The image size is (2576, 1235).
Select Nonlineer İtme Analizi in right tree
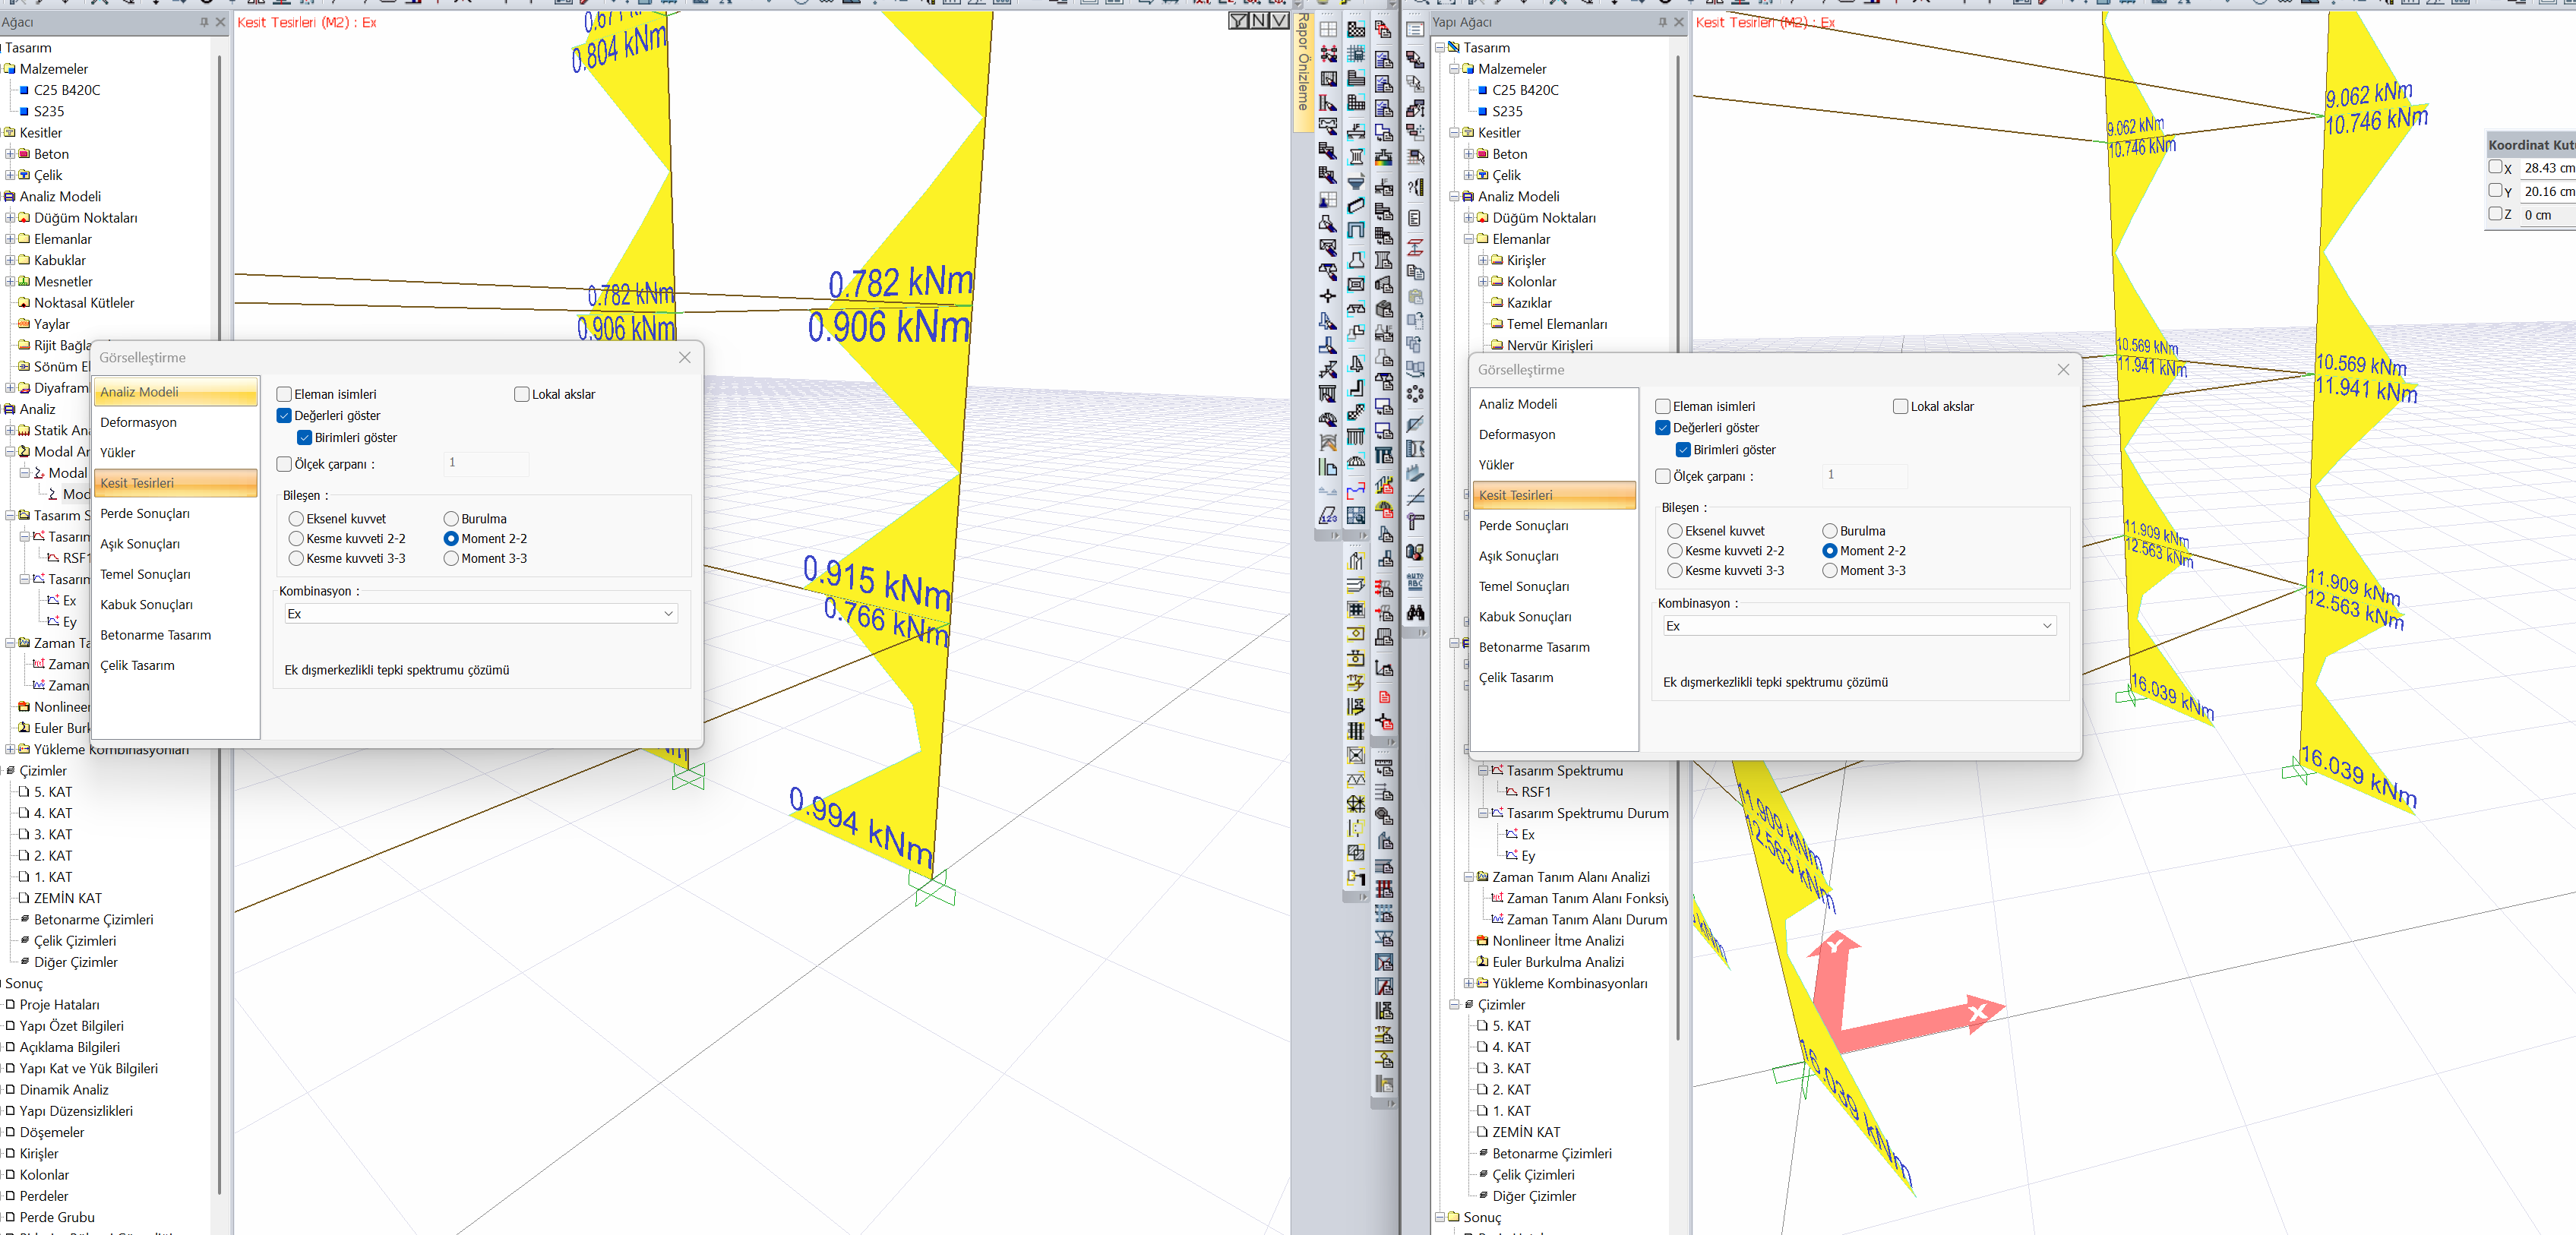[x=1558, y=941]
